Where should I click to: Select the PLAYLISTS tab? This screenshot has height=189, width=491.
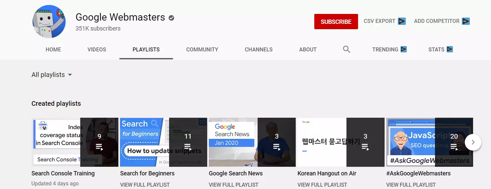pyautogui.click(x=146, y=49)
